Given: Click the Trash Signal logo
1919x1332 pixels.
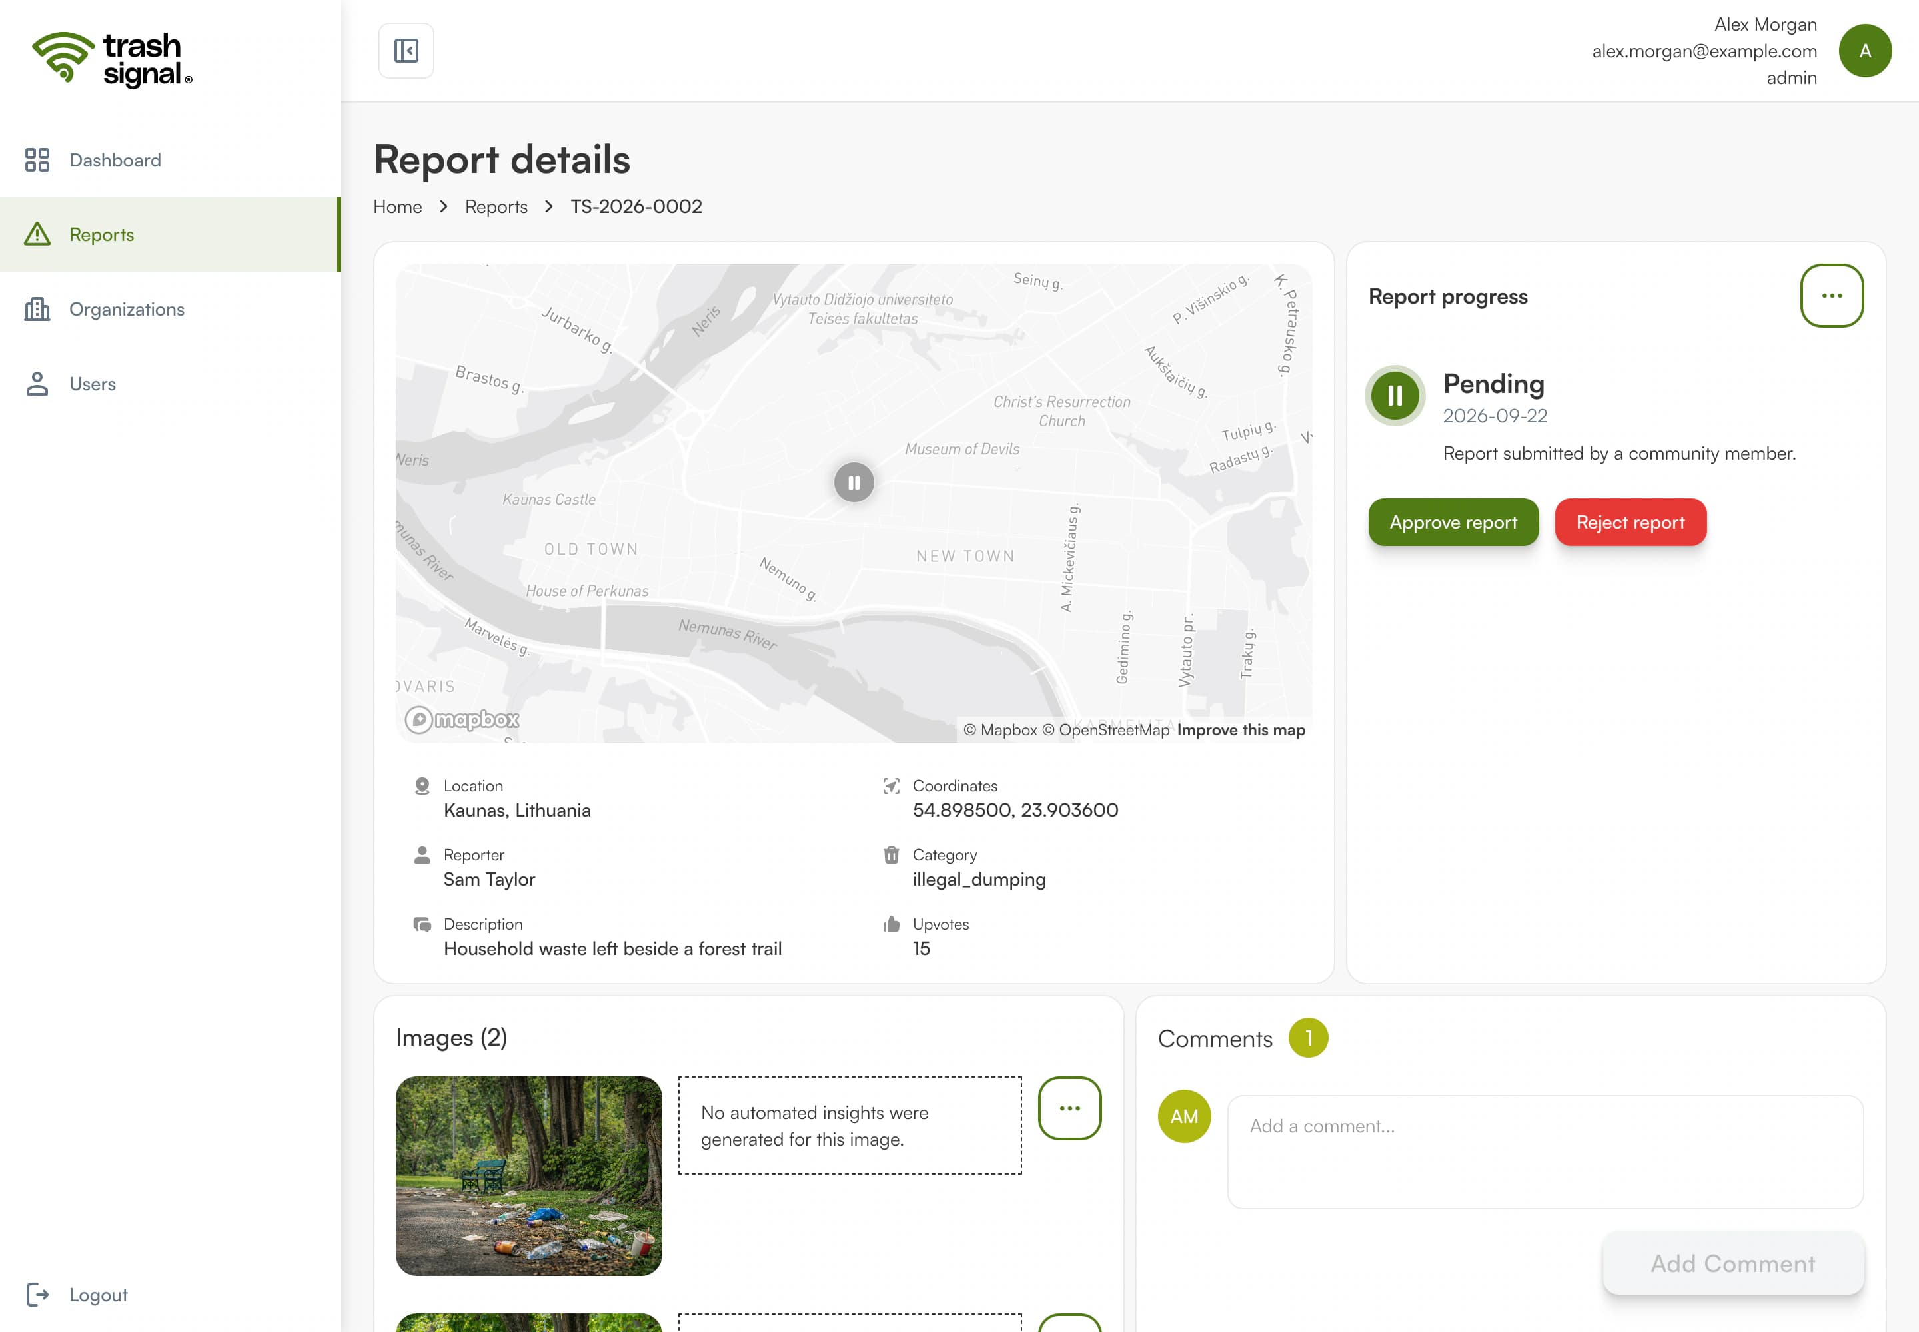Looking at the screenshot, I should tap(112, 59).
